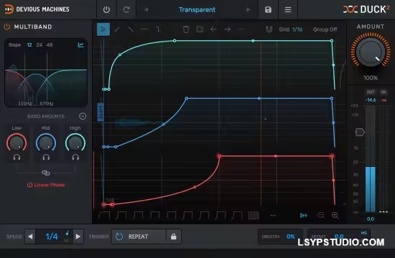Click the red curve's first top node

point(219,156)
